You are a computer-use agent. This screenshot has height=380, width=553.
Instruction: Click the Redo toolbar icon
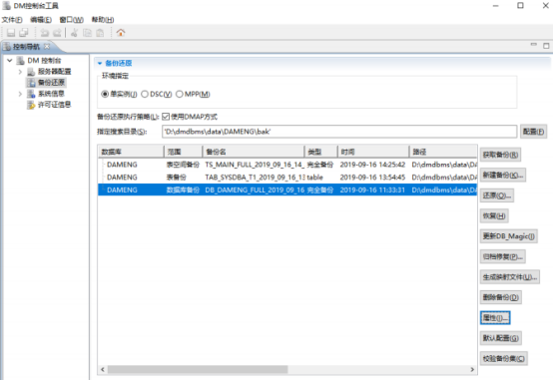point(57,33)
